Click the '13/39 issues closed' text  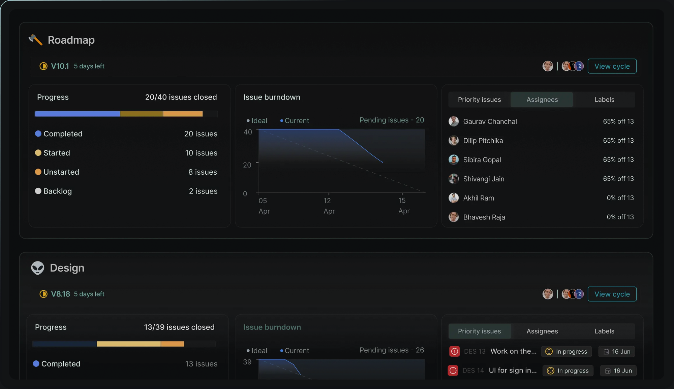(179, 327)
